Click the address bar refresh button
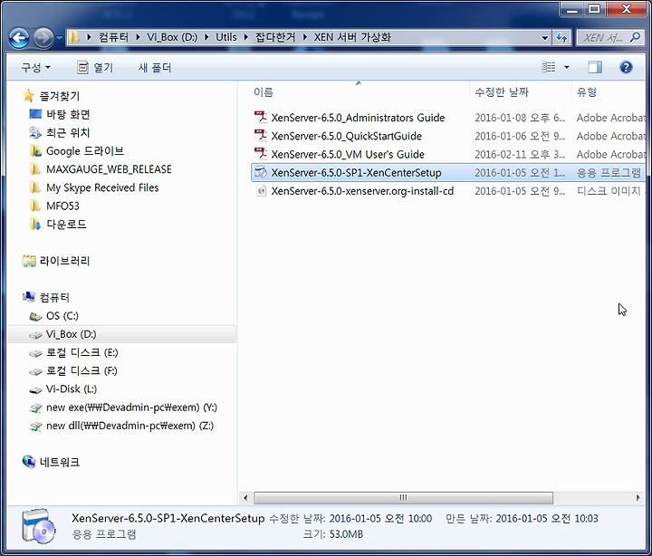The height and width of the screenshot is (556, 652). pyautogui.click(x=561, y=38)
